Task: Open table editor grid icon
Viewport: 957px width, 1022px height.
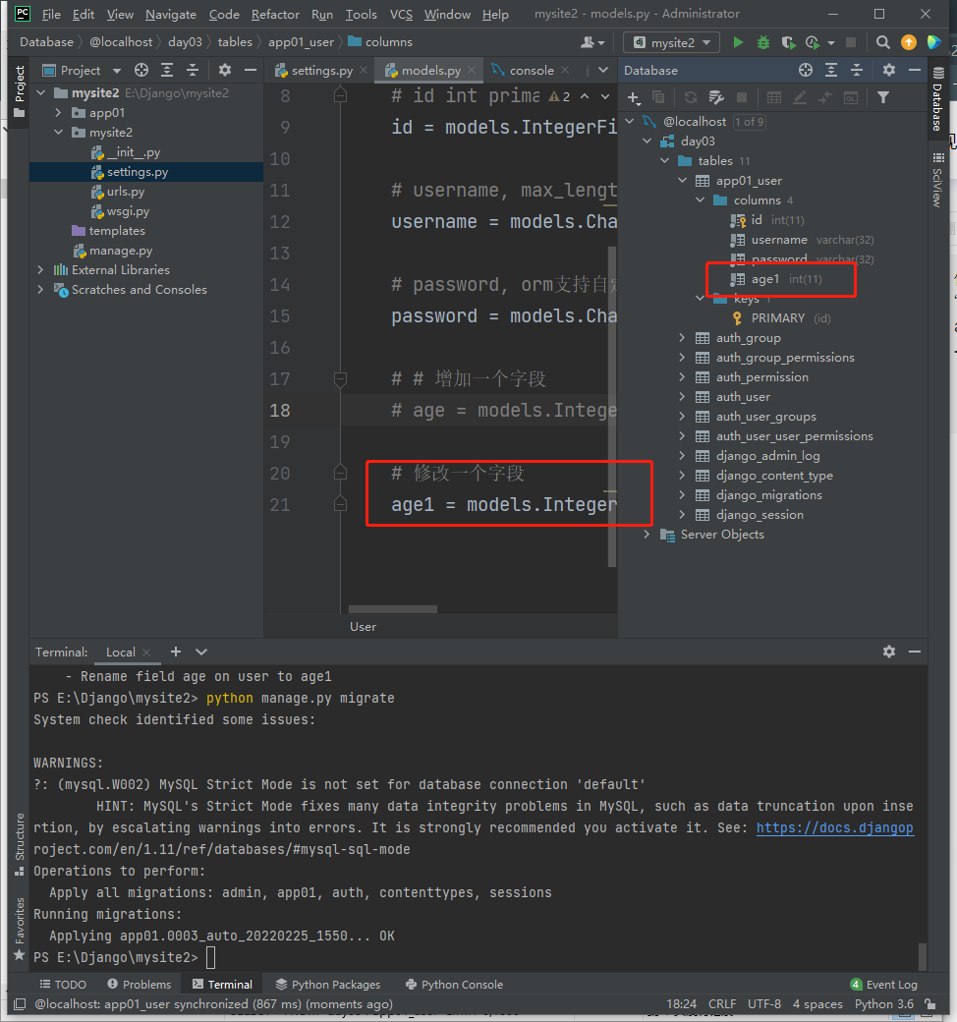Action: pyautogui.click(x=774, y=97)
